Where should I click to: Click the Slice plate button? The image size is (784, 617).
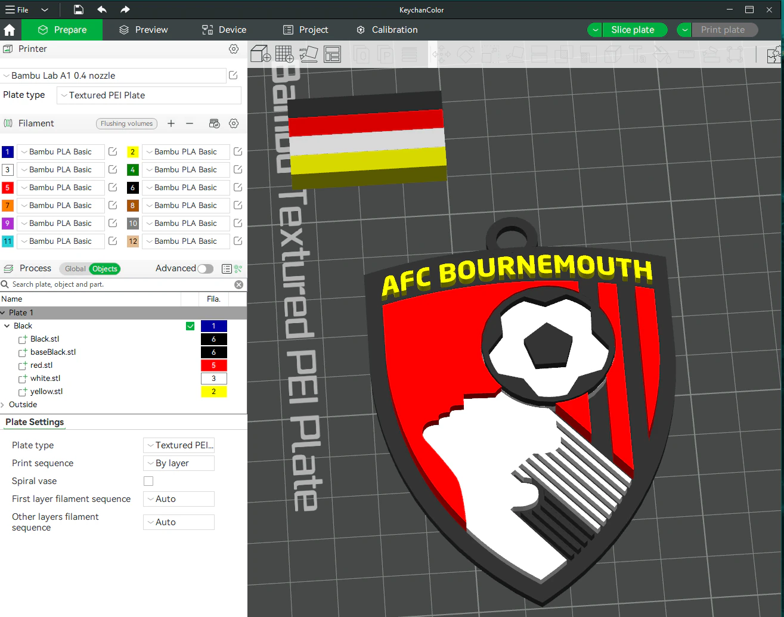[634, 30]
